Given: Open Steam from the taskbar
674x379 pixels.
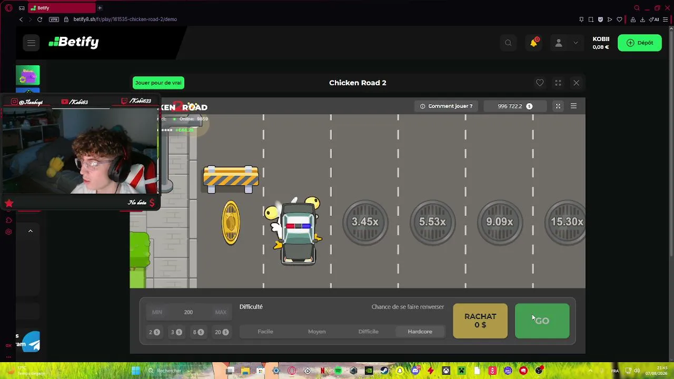Looking at the screenshot, I should pos(384,371).
